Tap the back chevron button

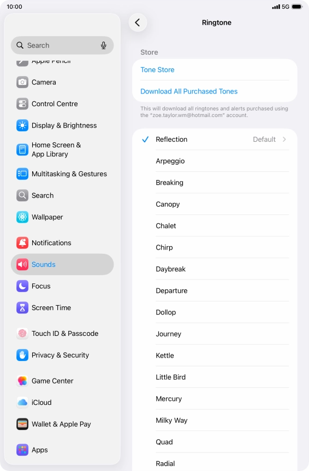pyautogui.click(x=138, y=22)
